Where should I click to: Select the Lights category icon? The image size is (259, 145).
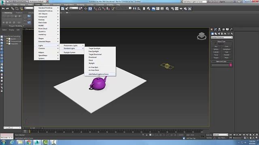[x=219, y=33]
